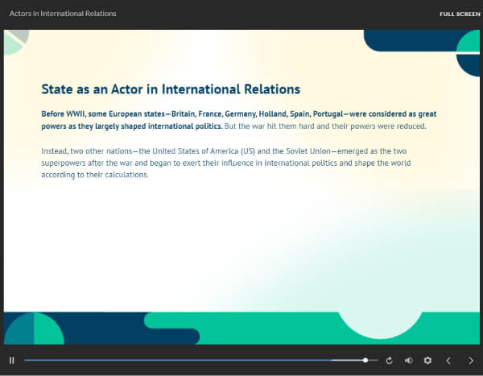The width and height of the screenshot is (483, 376).
Task: Click the teal semicircle on the dark blue banner
Action: 34,328
